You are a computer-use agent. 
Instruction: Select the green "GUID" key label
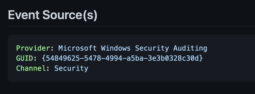25,58
